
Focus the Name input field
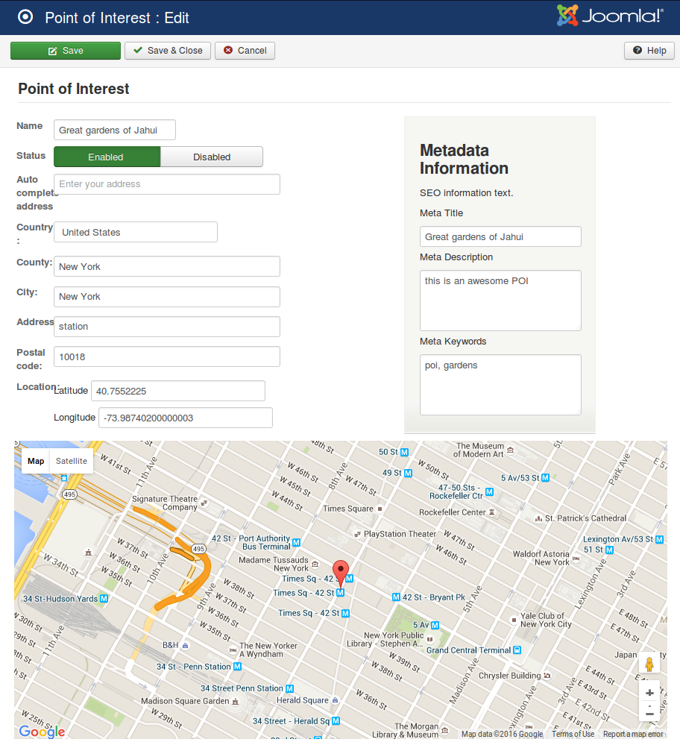(114, 131)
